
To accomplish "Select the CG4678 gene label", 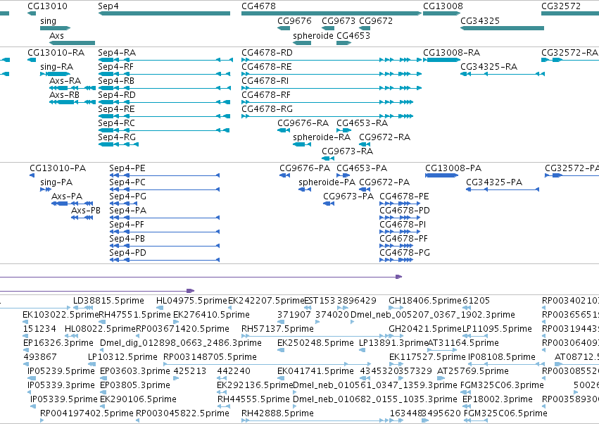I will [x=258, y=6].
